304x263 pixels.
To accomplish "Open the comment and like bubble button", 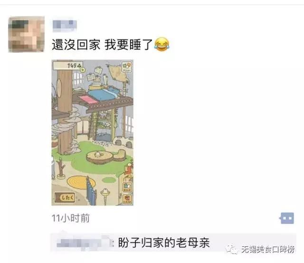I will click(x=287, y=218).
